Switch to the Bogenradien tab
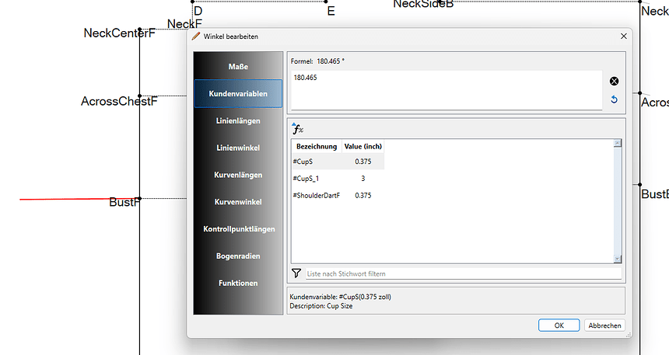 pyautogui.click(x=238, y=256)
